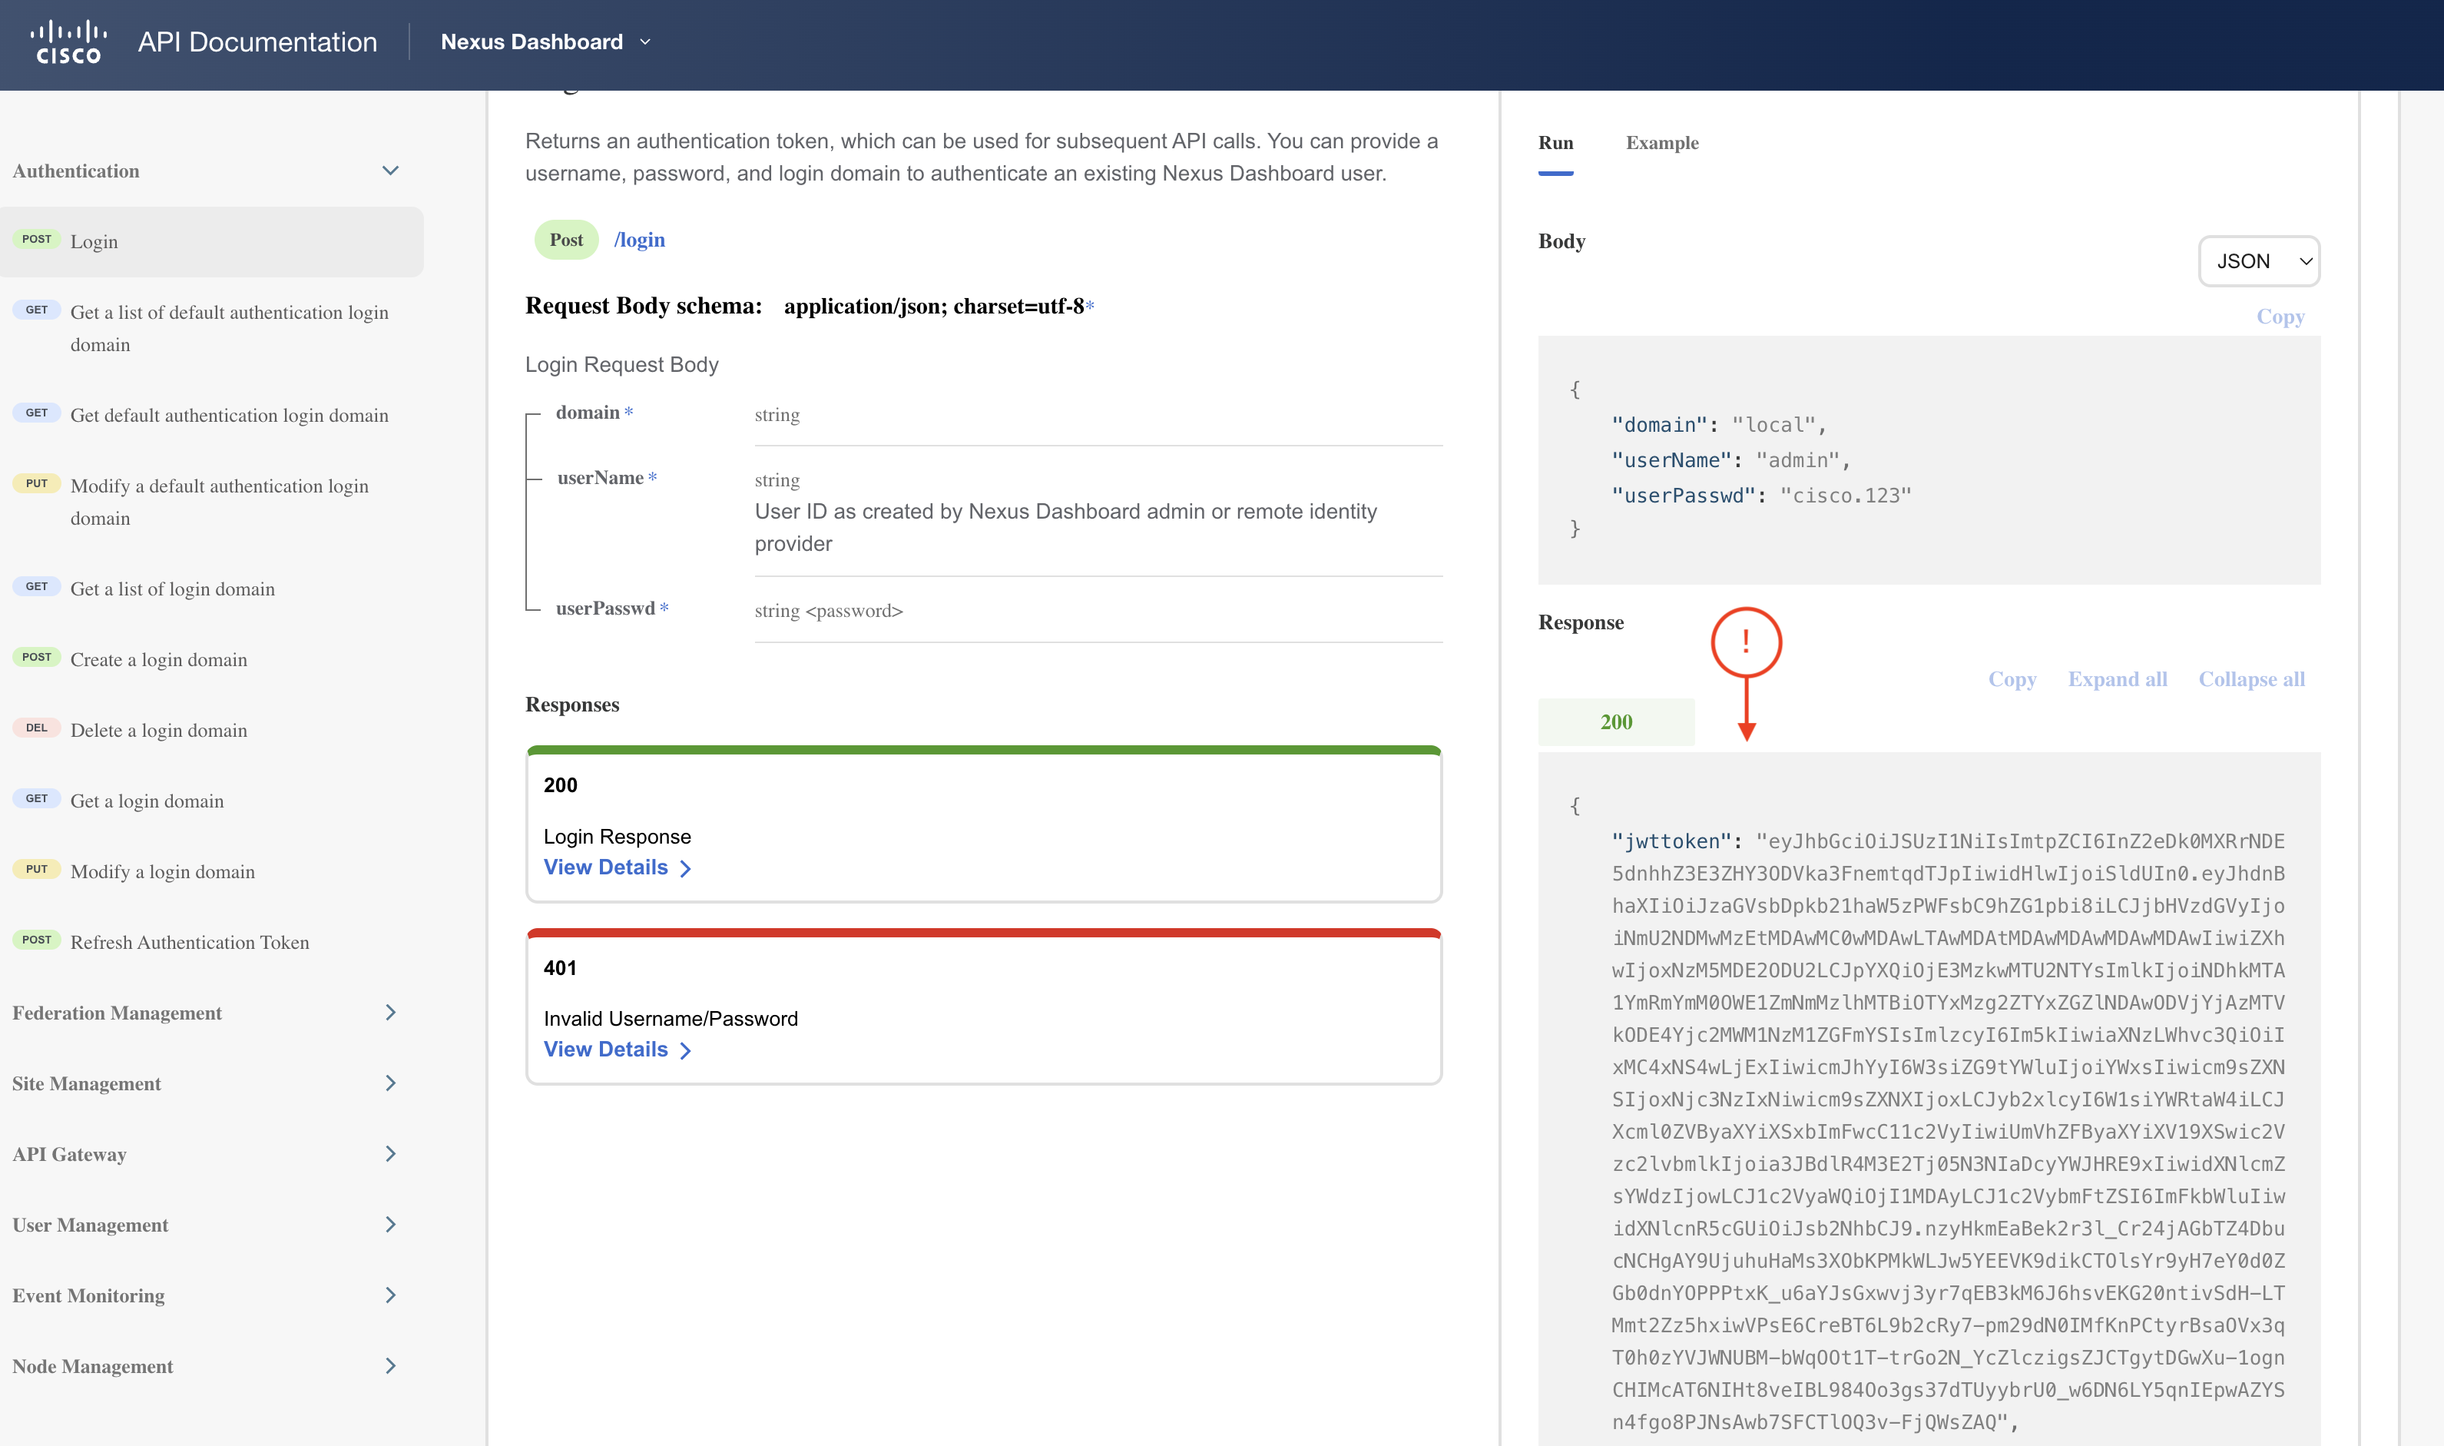Click the userPasswd value "cisco.123"
The image size is (2444, 1446).
pyautogui.click(x=1845, y=495)
